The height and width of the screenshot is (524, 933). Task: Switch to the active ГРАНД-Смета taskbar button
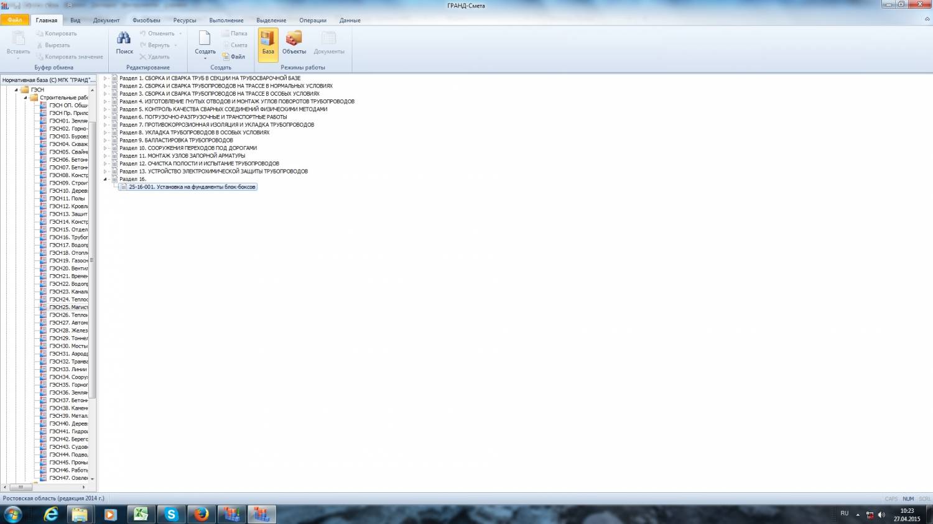pyautogui.click(x=262, y=514)
